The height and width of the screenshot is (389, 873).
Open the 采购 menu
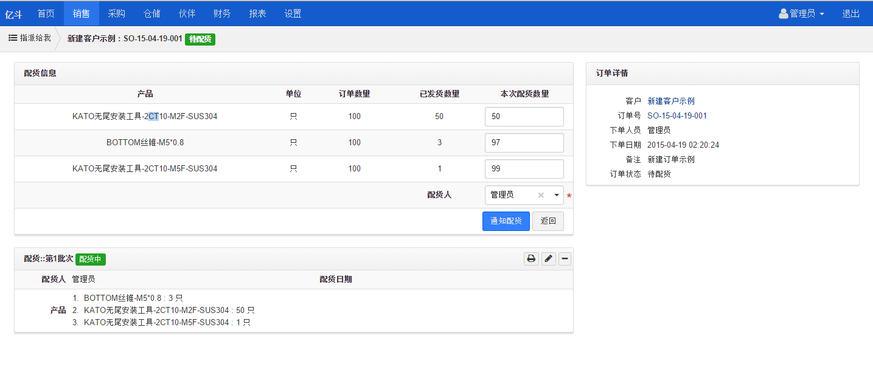[x=116, y=13]
